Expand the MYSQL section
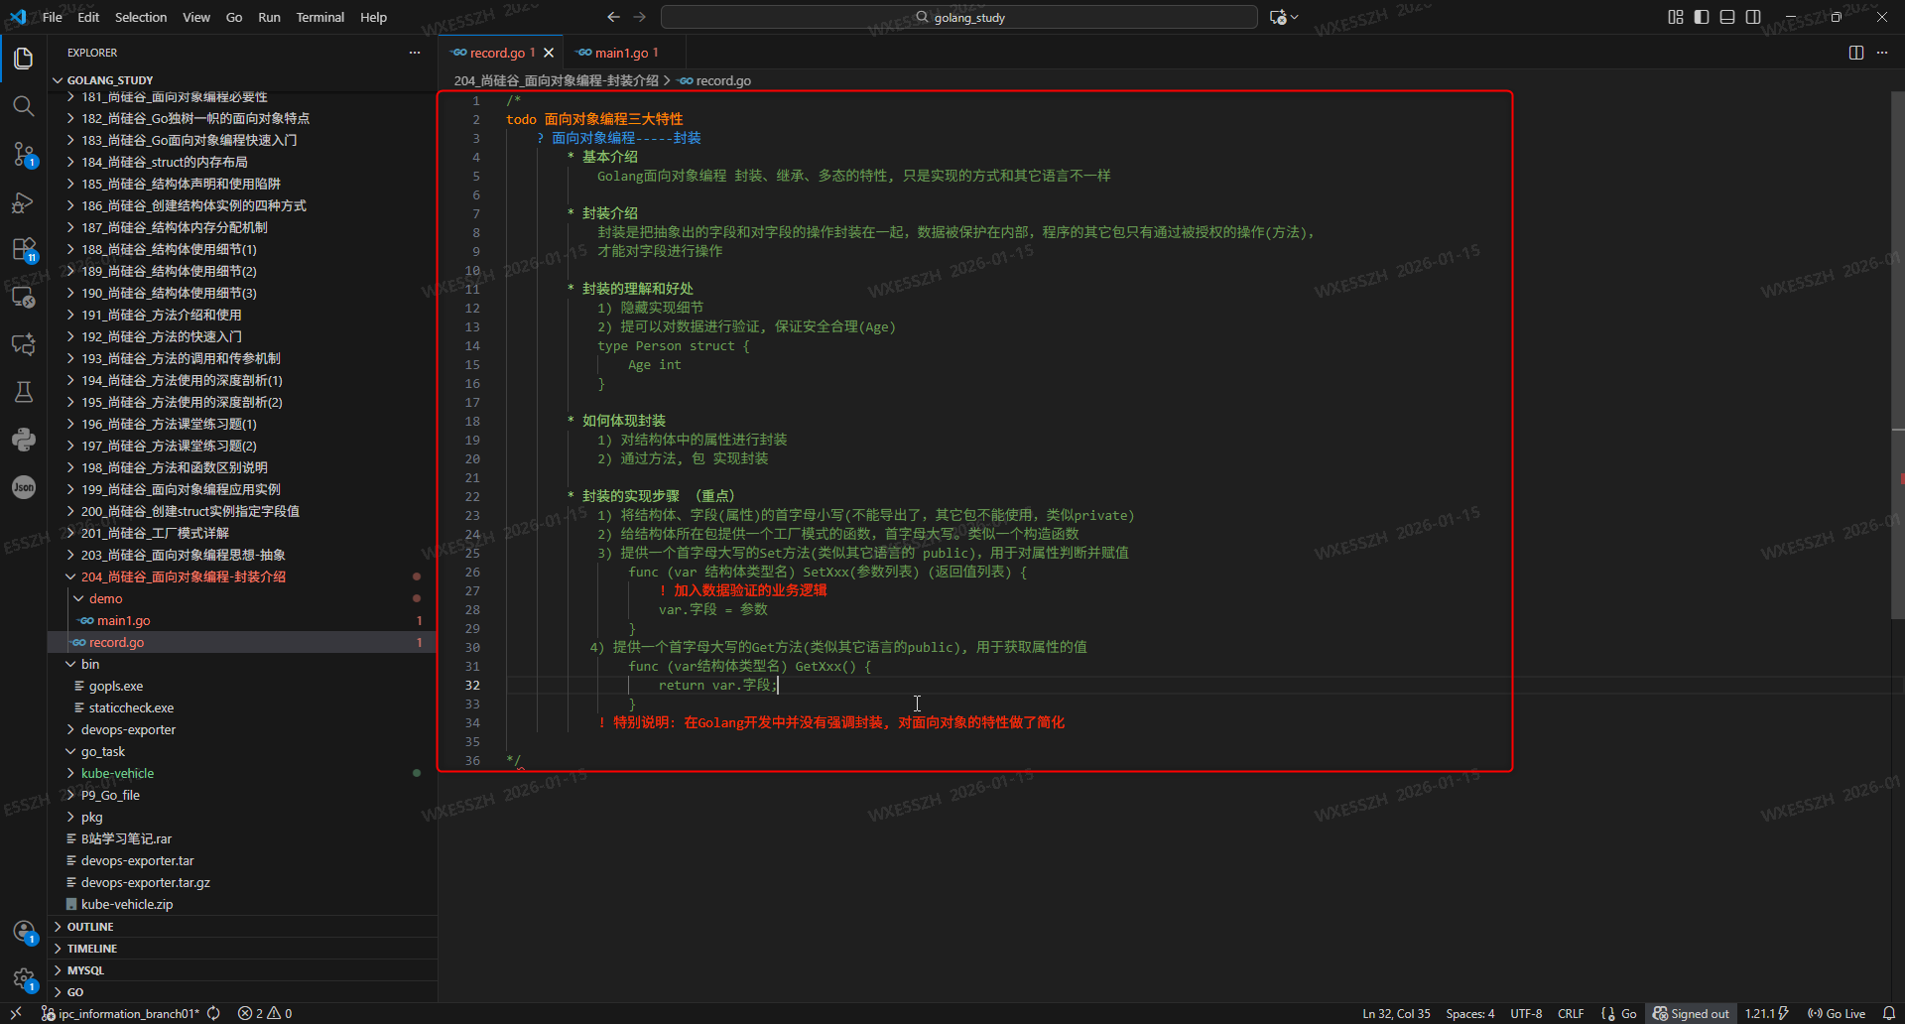Viewport: 1905px width, 1024px height. click(x=242, y=970)
